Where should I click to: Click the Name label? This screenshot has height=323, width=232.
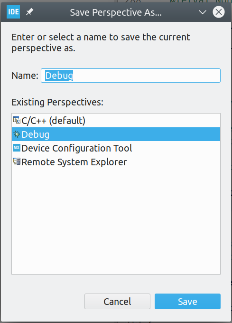click(25, 76)
